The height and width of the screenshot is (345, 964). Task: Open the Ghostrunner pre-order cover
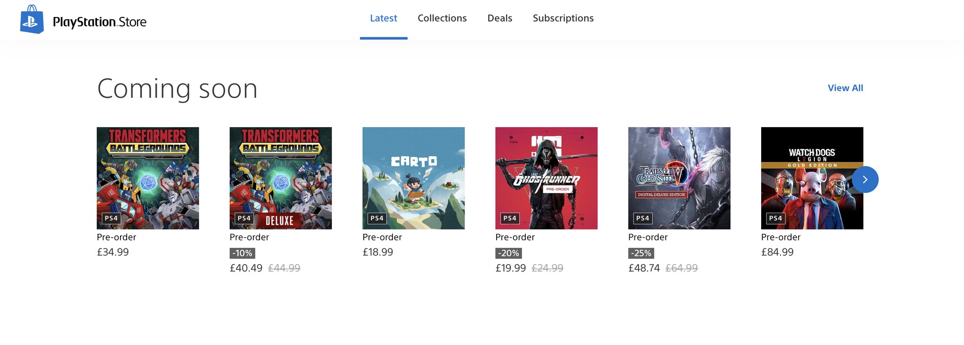click(x=546, y=178)
